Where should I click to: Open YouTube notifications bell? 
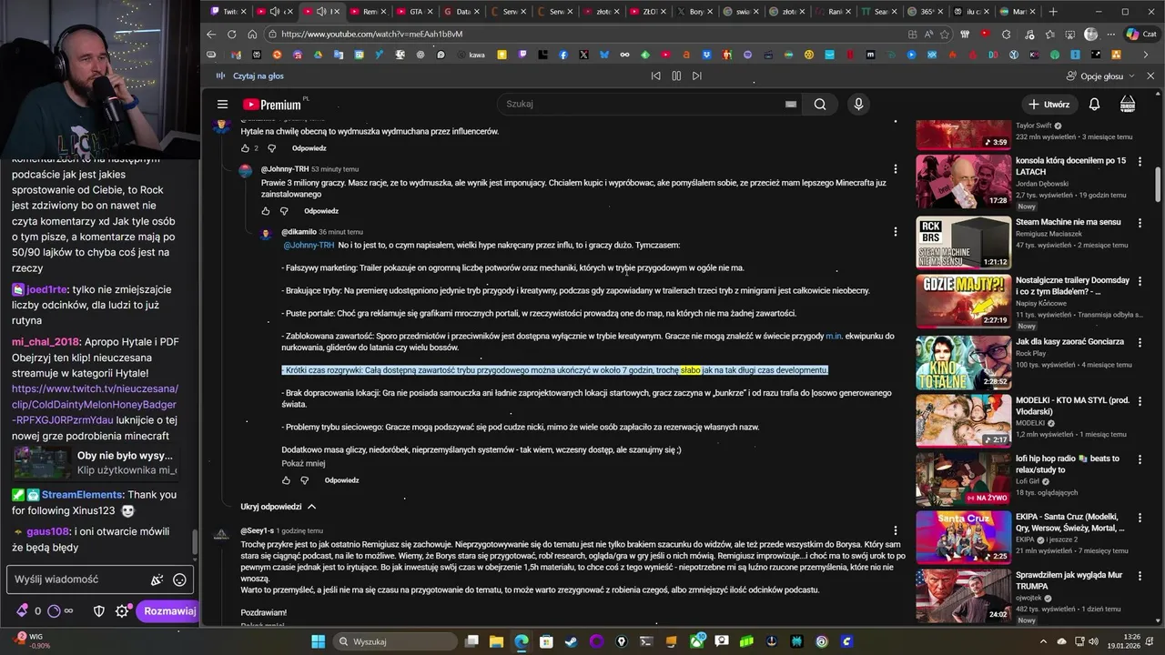[1094, 105]
